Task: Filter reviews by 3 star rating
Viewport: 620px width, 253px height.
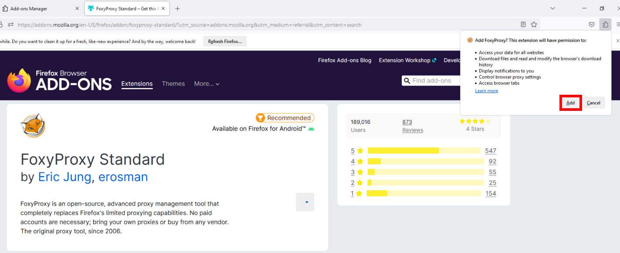Action: coord(357,172)
